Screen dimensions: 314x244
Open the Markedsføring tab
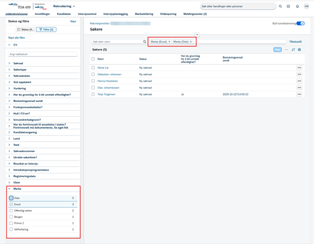(144, 14)
